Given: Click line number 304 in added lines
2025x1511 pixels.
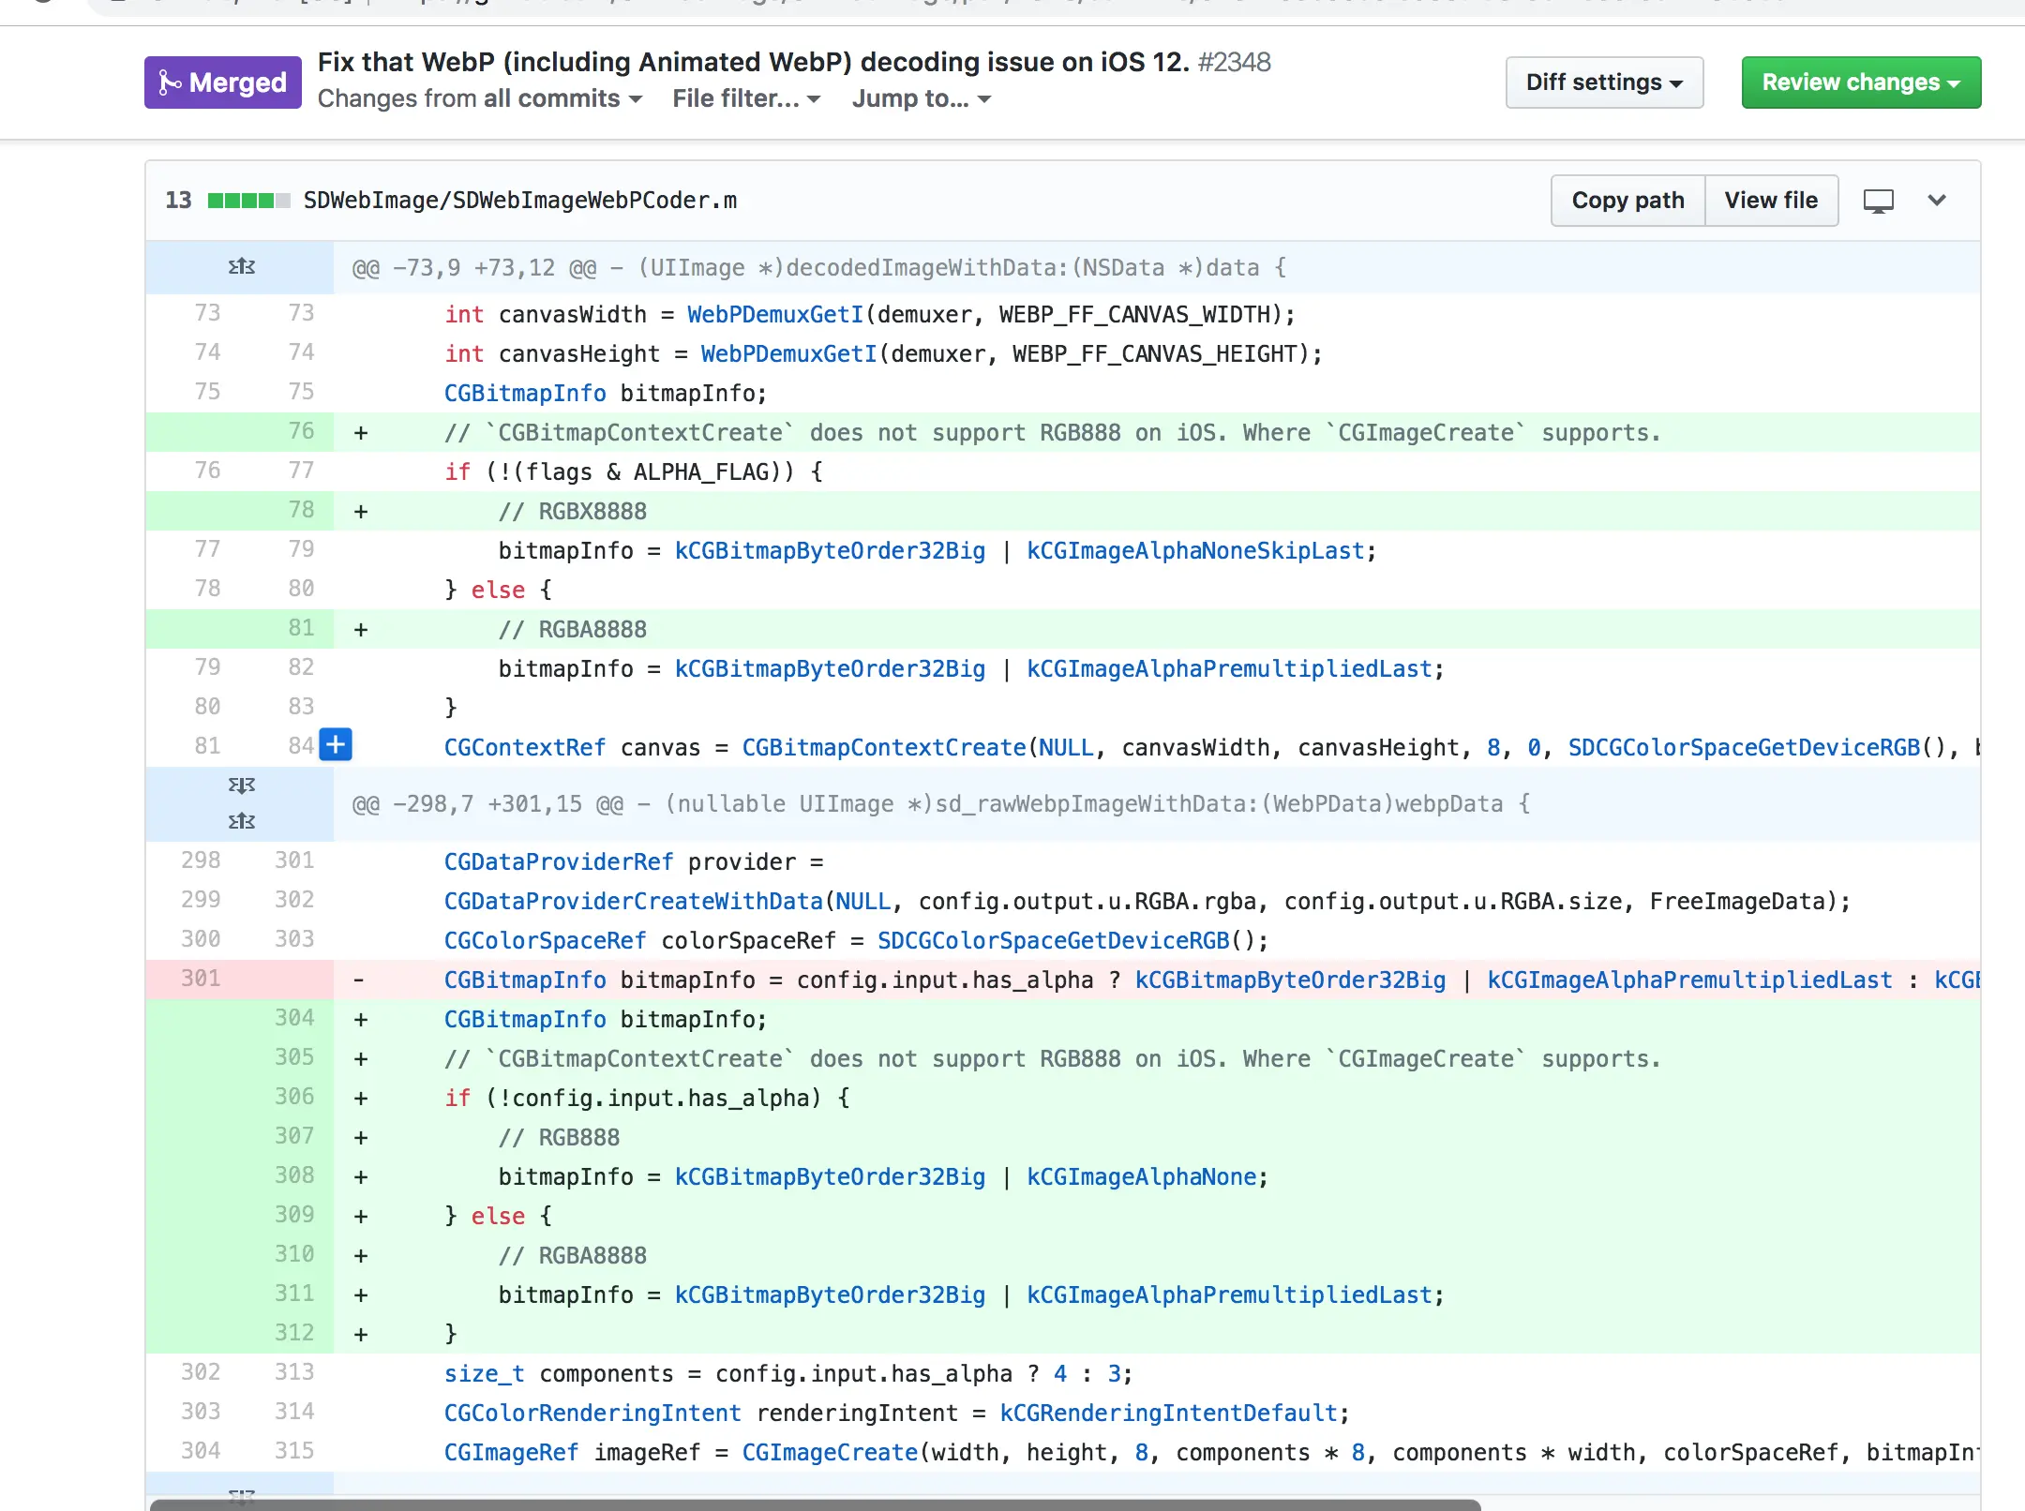Looking at the screenshot, I should pyautogui.click(x=293, y=1018).
